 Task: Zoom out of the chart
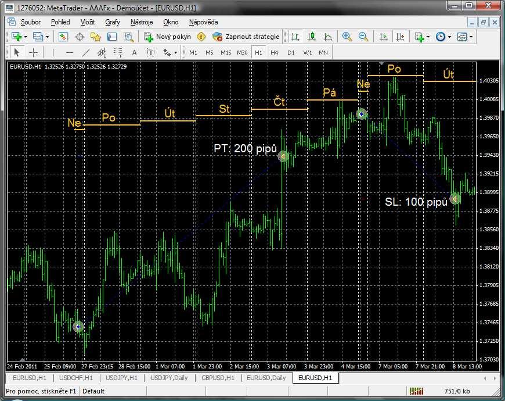363,37
